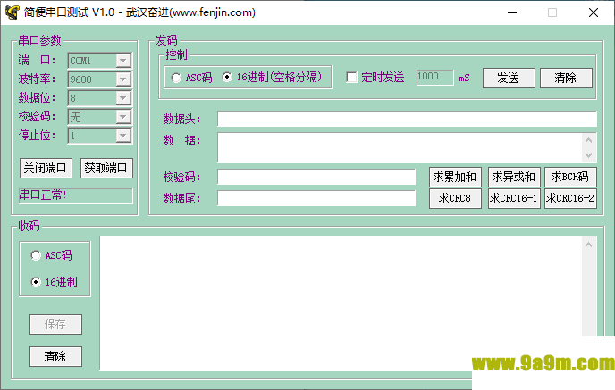Image resolution: width=615 pixels, height=390 pixels.
Task: Click scroll down arrow in 数据 box
Action: (589, 155)
